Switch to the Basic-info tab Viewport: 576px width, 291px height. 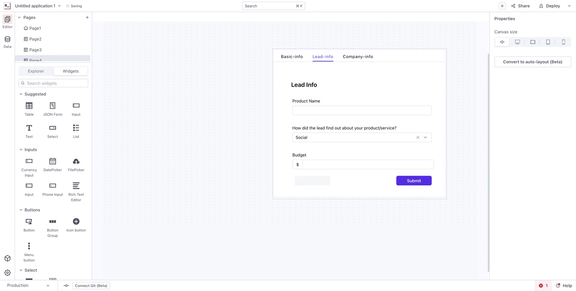pos(292,56)
